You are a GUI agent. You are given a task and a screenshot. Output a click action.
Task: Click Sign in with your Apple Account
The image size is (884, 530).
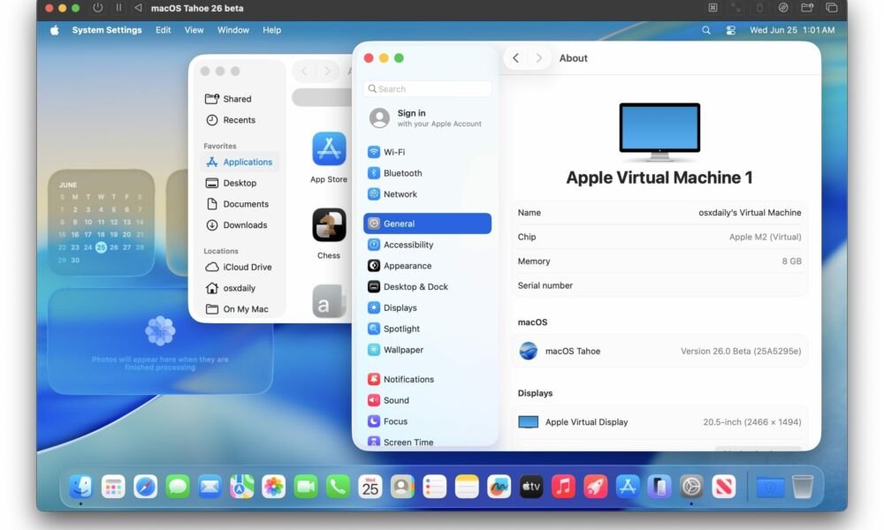pyautogui.click(x=427, y=117)
